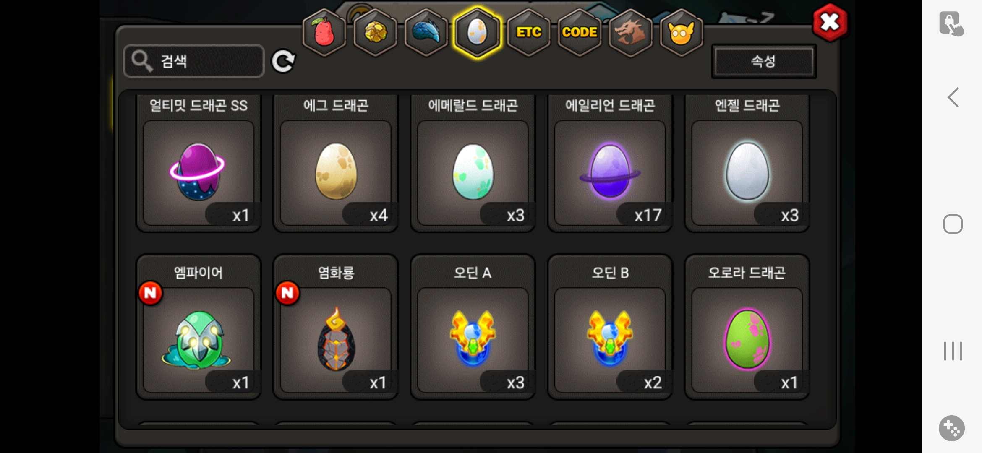Click the 검색 search field
Viewport: 982px width, 453px height.
tap(194, 61)
